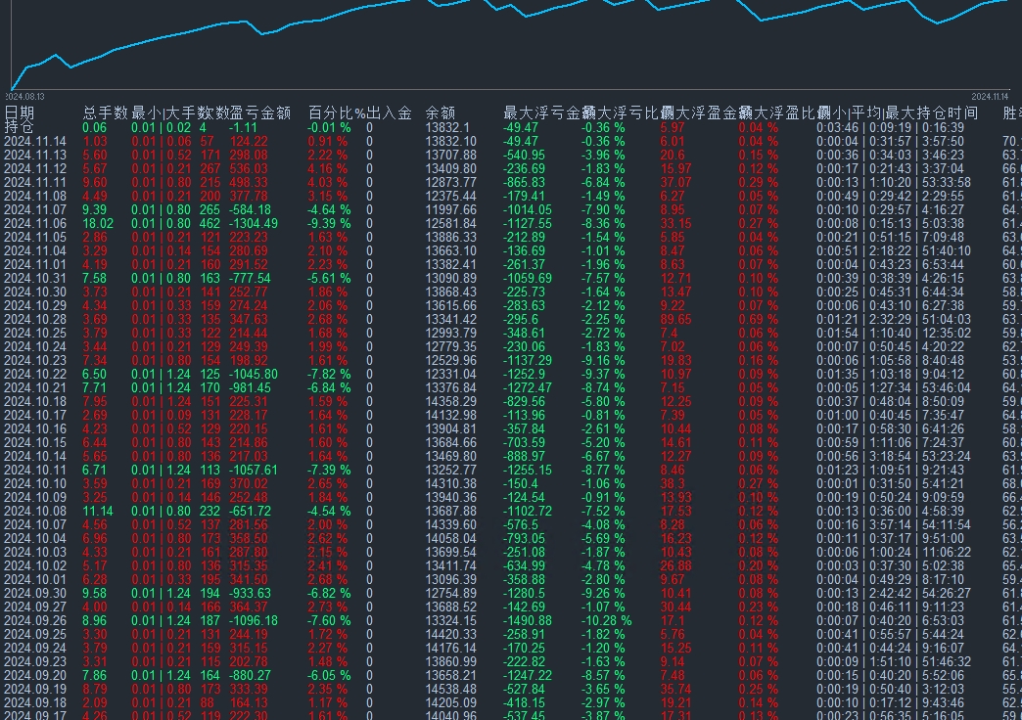This screenshot has height=720, width=1022.
Task: Select the date cell 2024.10.11
Action: [35, 470]
